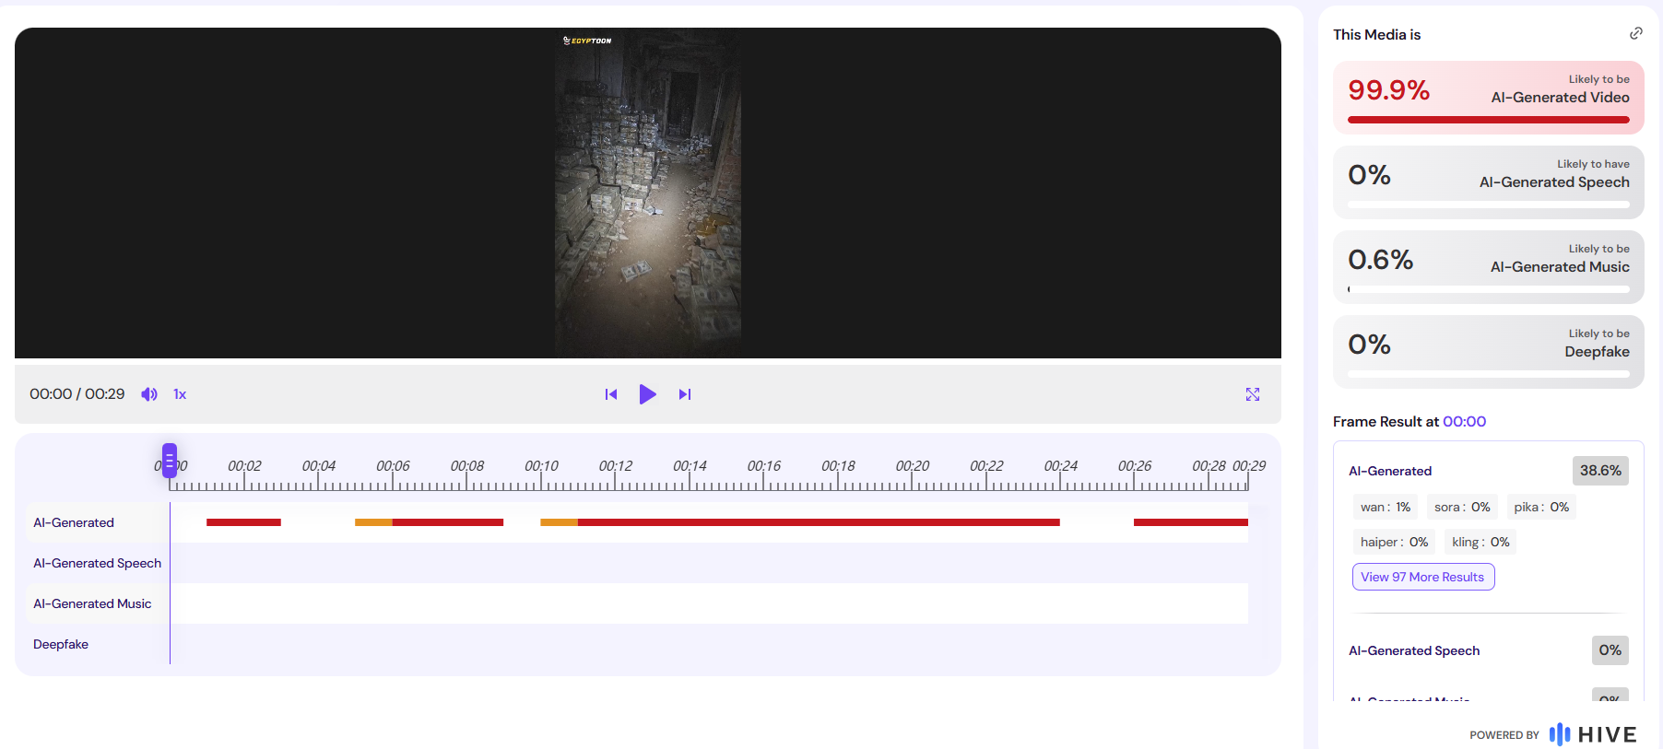Image resolution: width=1663 pixels, height=749 pixels.
Task: Click the sora: 0% result chip
Action: pyautogui.click(x=1462, y=507)
